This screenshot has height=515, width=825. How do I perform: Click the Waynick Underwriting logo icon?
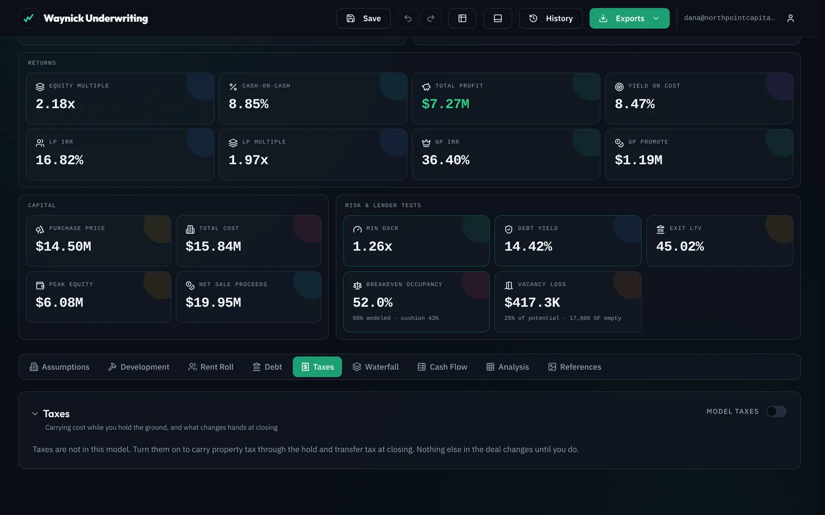[29, 18]
